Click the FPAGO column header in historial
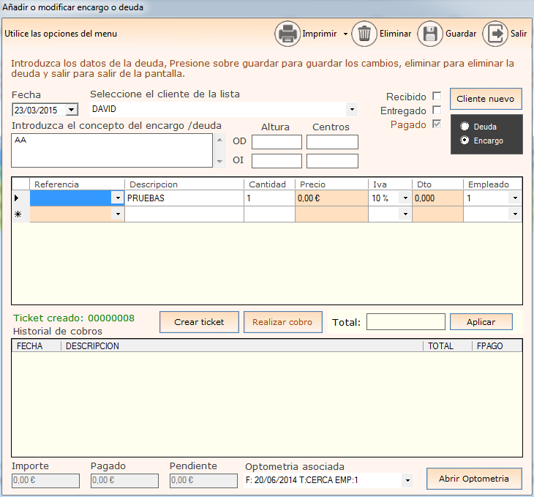Viewport: 534px width, 497px height. [497, 346]
